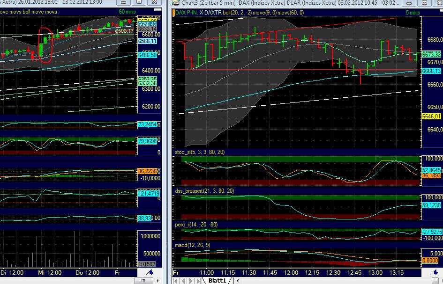
Task: Click the 12:45 time axis label
Action: click(354, 273)
